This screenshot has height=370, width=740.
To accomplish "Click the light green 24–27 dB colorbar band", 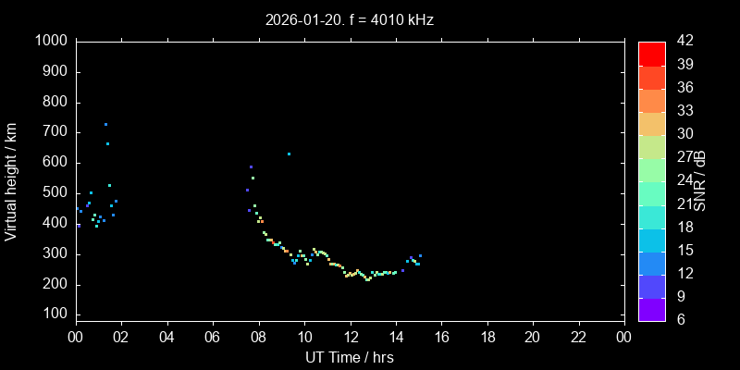I will [x=651, y=169].
